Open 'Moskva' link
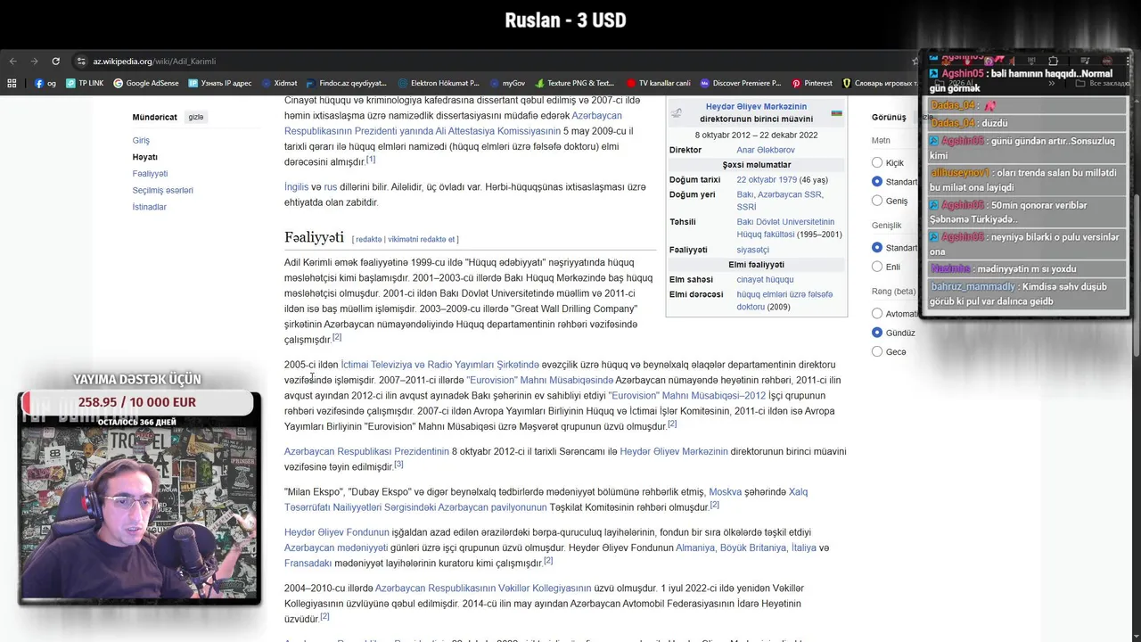 coord(725,492)
